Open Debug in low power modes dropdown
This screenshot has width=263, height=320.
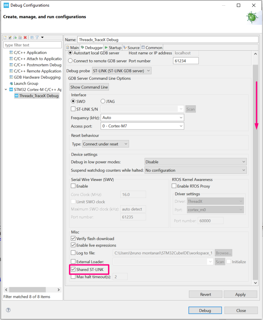pos(196,161)
